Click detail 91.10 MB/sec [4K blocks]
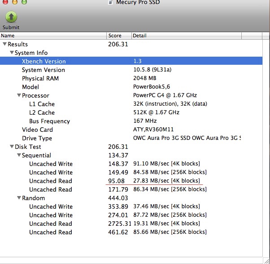Viewport: 270px width, 264px height. click(x=167, y=164)
